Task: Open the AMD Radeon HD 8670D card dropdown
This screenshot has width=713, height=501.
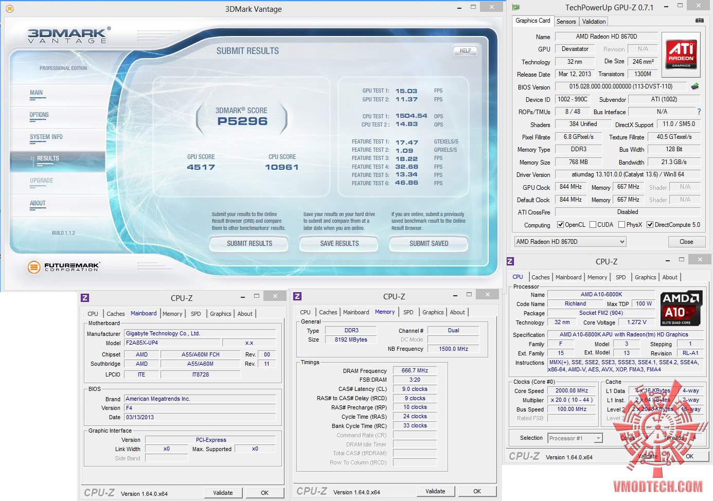Action: tap(570, 242)
